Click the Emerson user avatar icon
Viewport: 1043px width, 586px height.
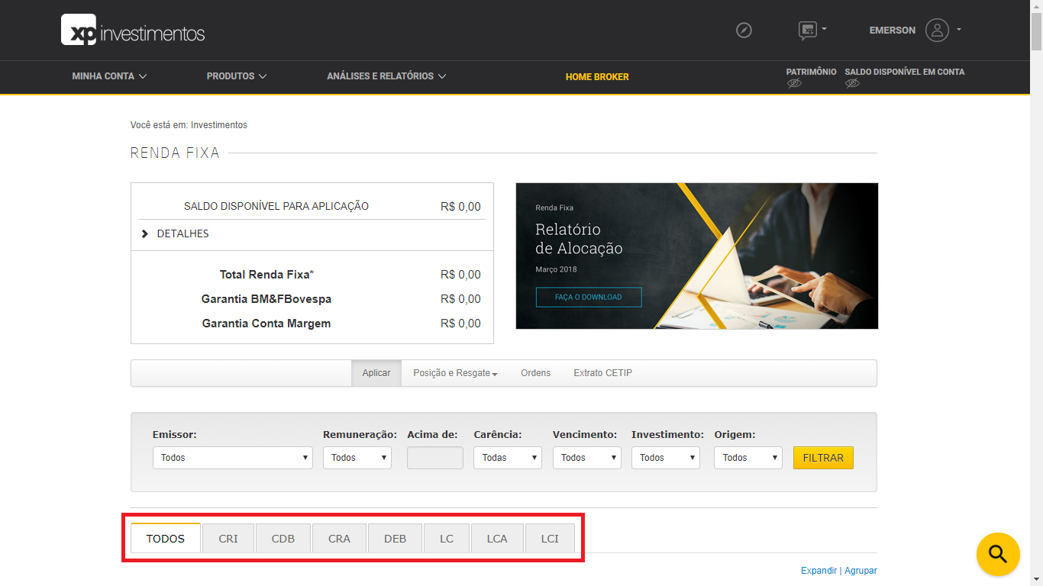tap(937, 30)
